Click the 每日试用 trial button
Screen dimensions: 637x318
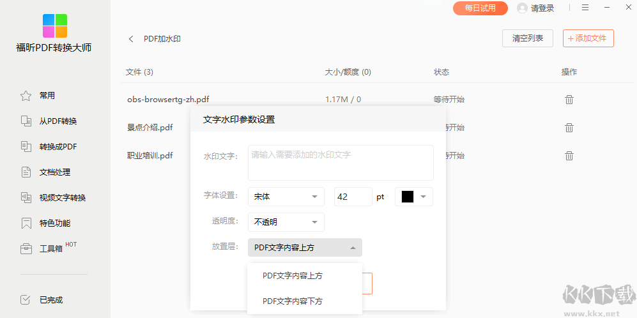(x=480, y=8)
